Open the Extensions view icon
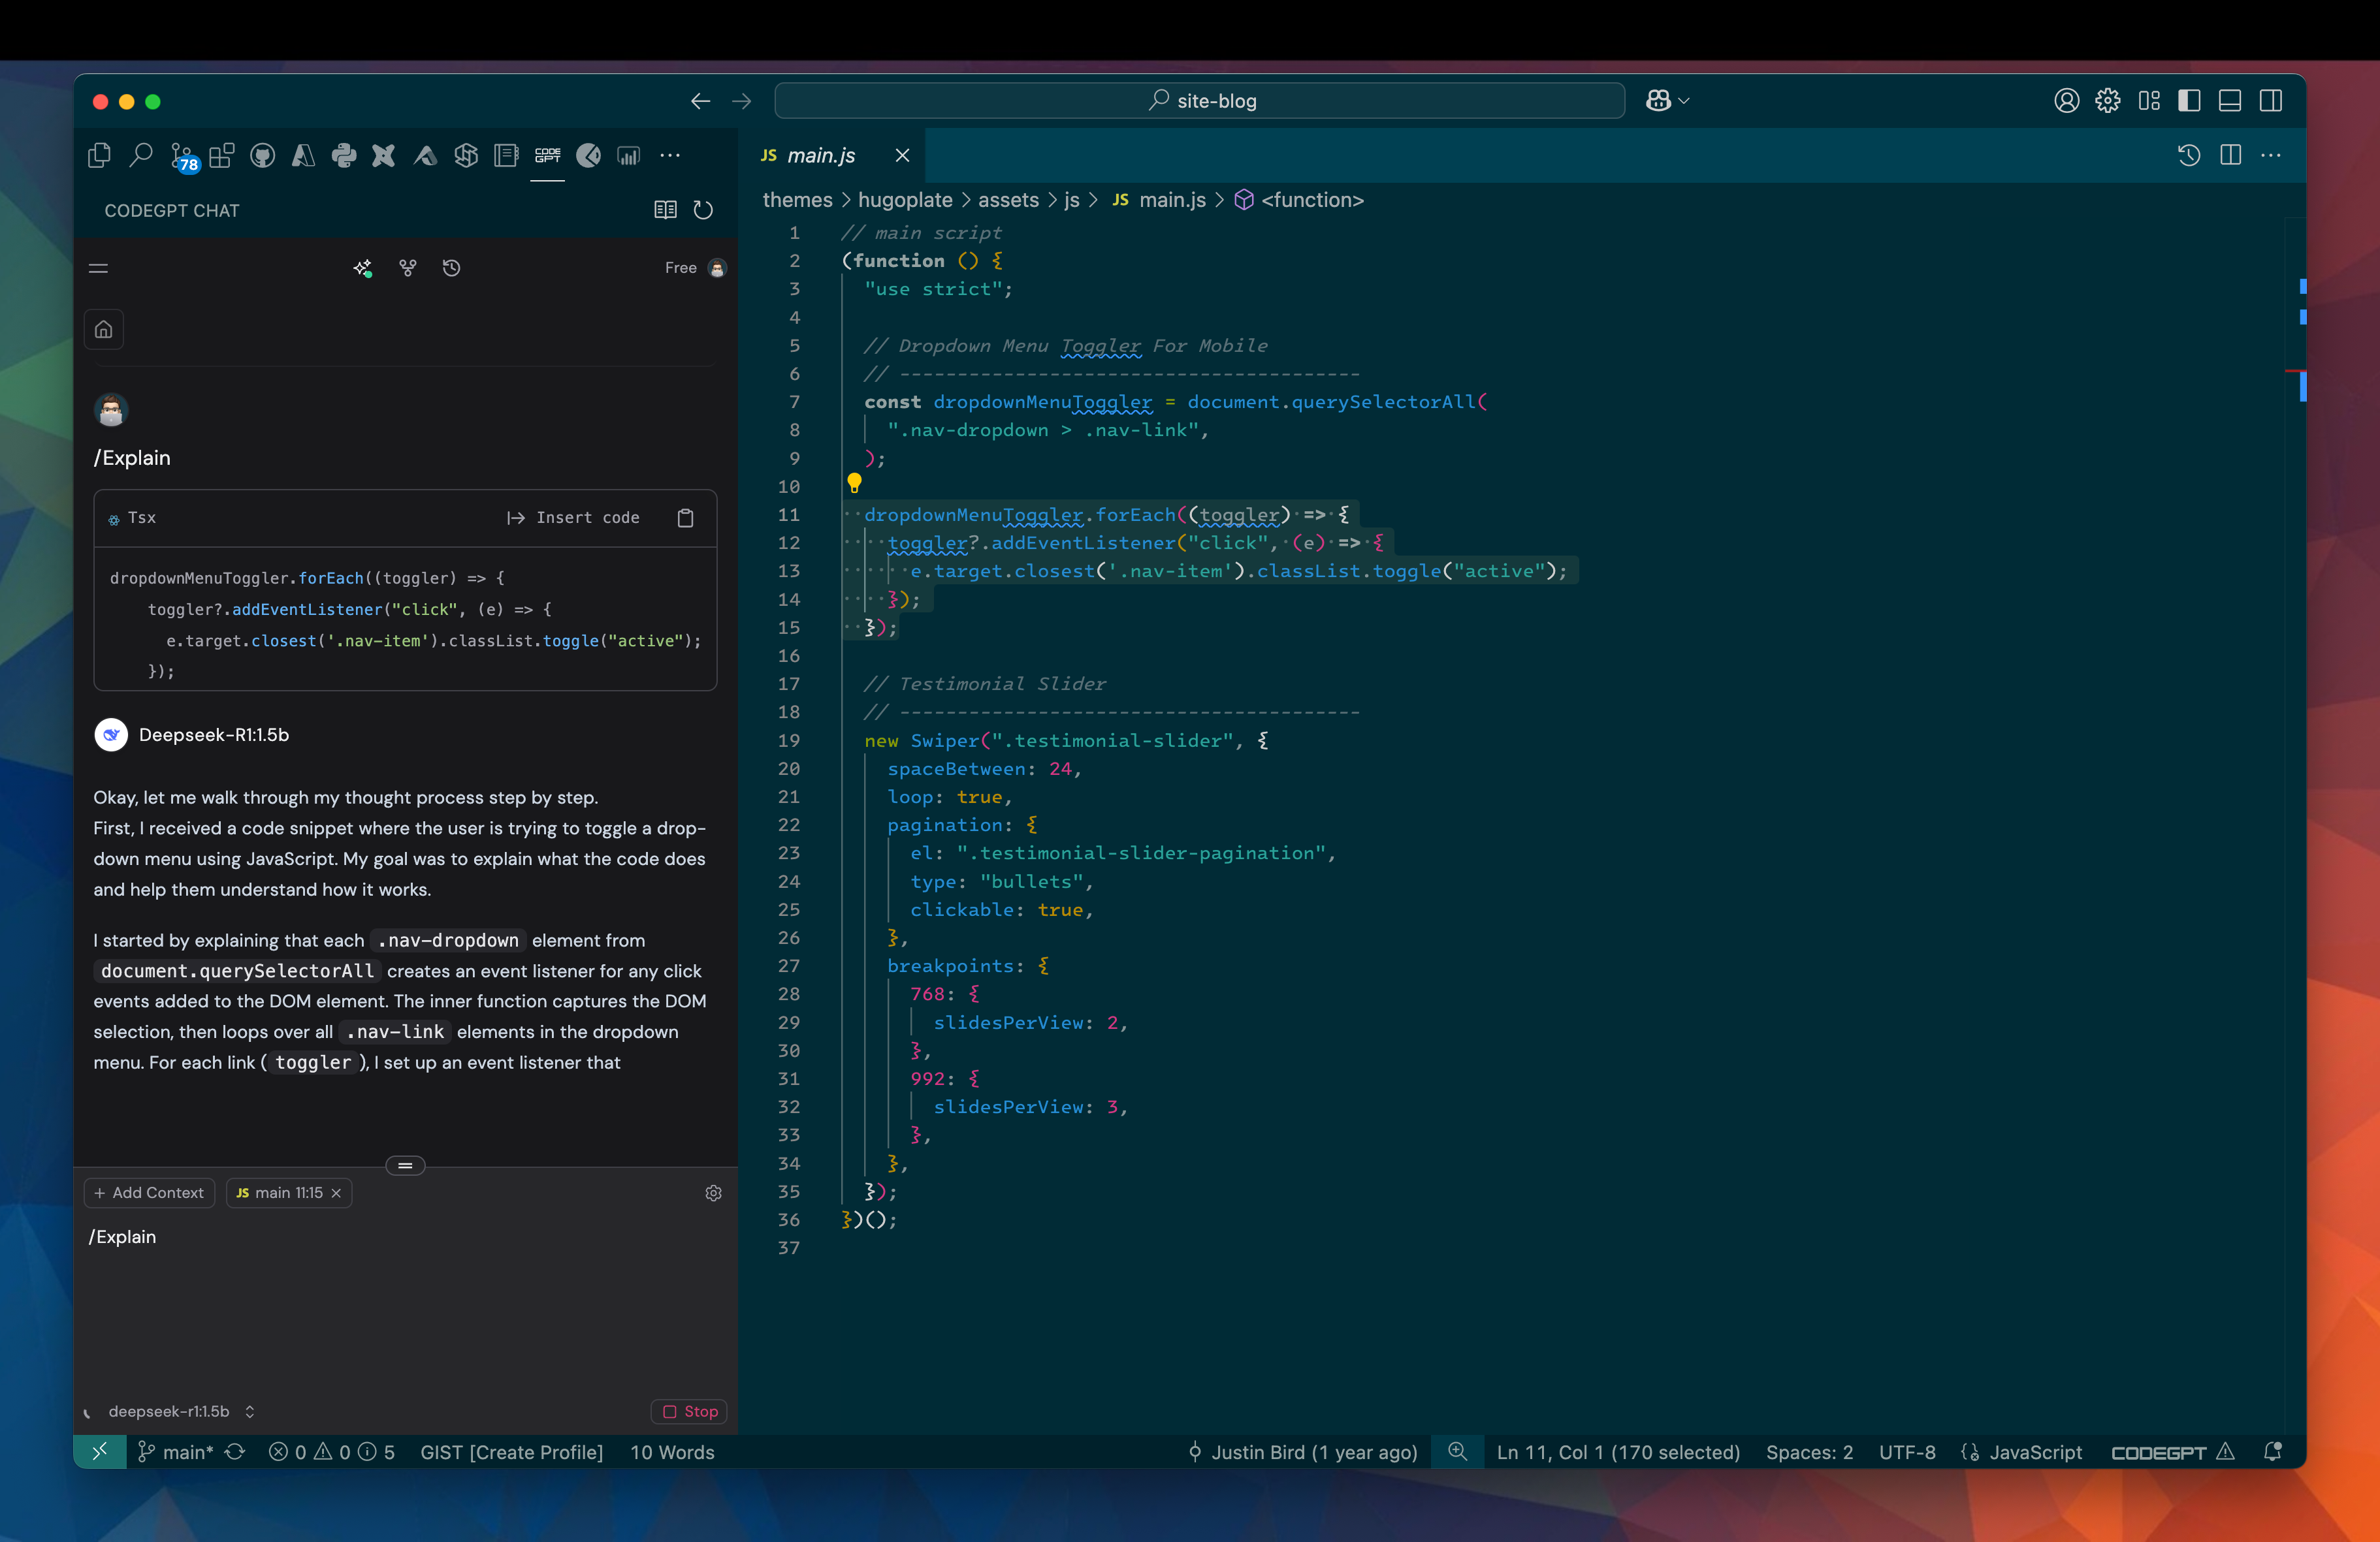This screenshot has width=2380, height=1542. pos(222,155)
